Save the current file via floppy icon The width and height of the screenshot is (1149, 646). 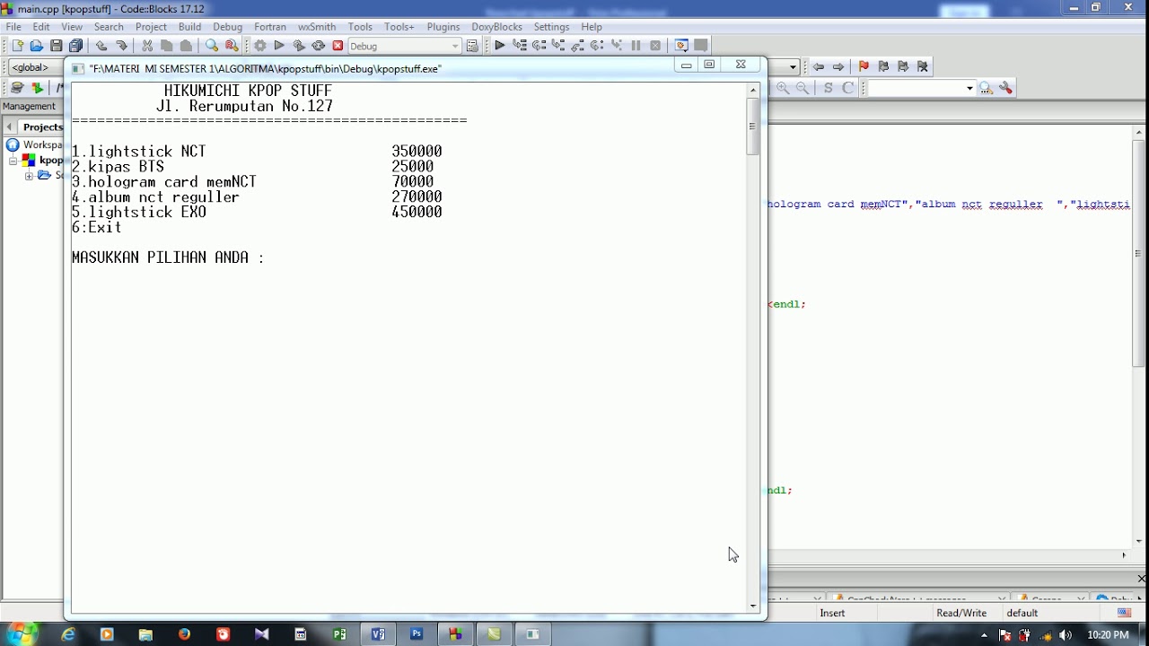[x=57, y=46]
